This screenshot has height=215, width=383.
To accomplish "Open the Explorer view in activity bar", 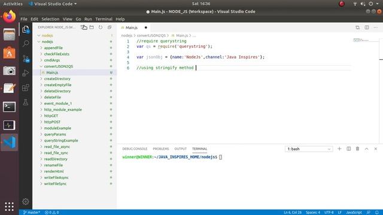I will [x=26, y=29].
